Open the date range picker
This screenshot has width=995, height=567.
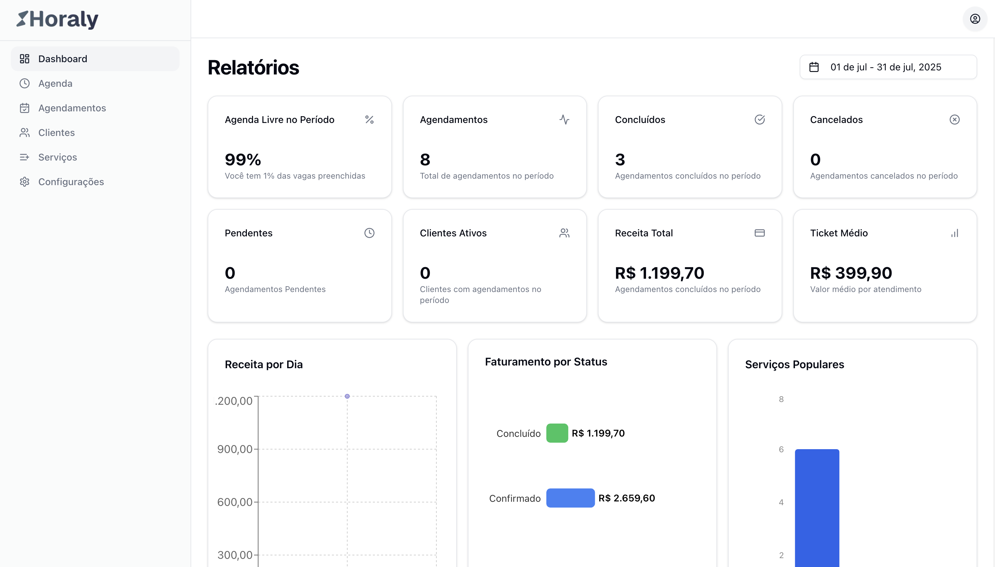click(x=887, y=67)
